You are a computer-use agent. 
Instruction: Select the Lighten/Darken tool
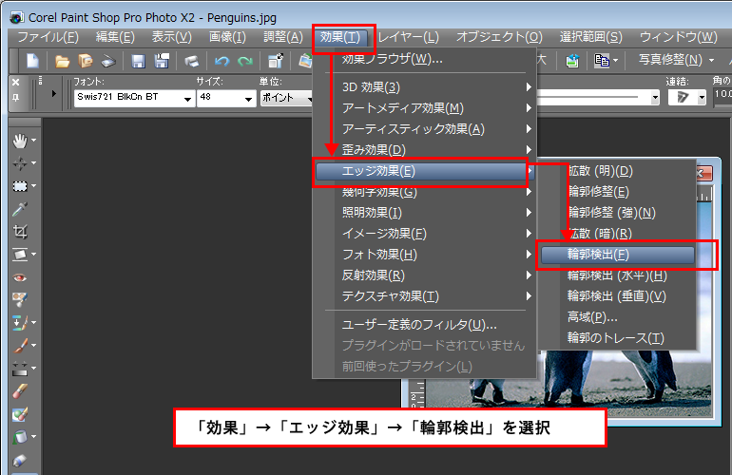(20, 369)
